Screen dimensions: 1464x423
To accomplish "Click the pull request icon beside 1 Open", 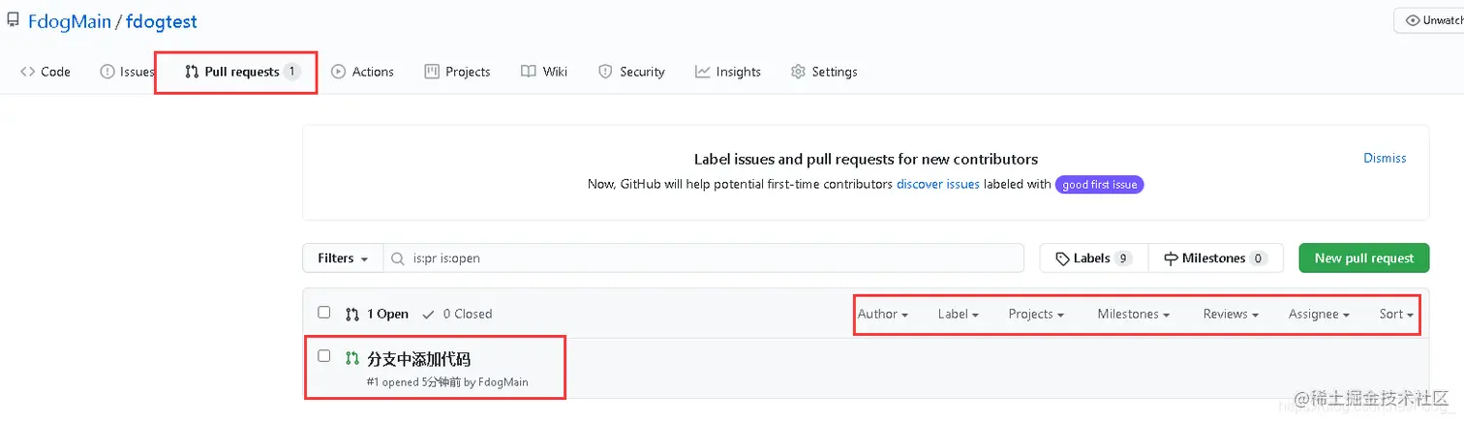I will pyautogui.click(x=351, y=314).
